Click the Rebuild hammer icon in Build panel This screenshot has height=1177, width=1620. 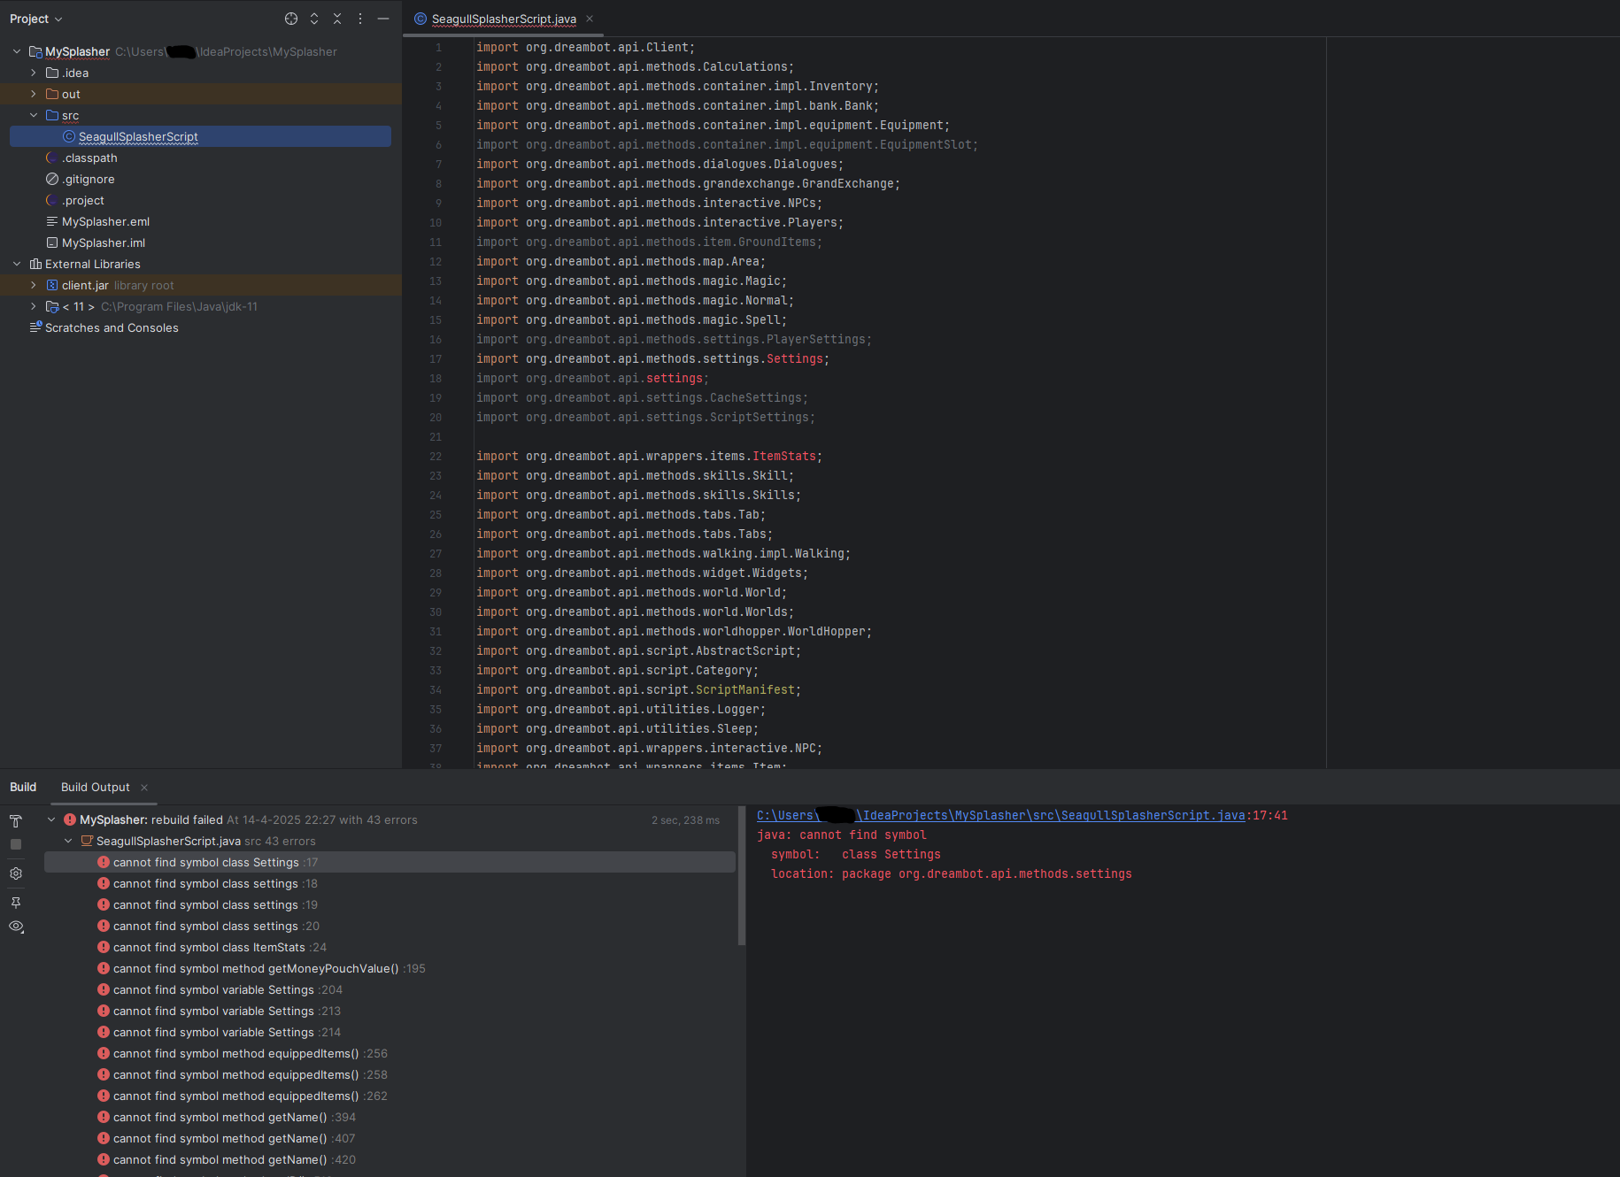click(16, 820)
